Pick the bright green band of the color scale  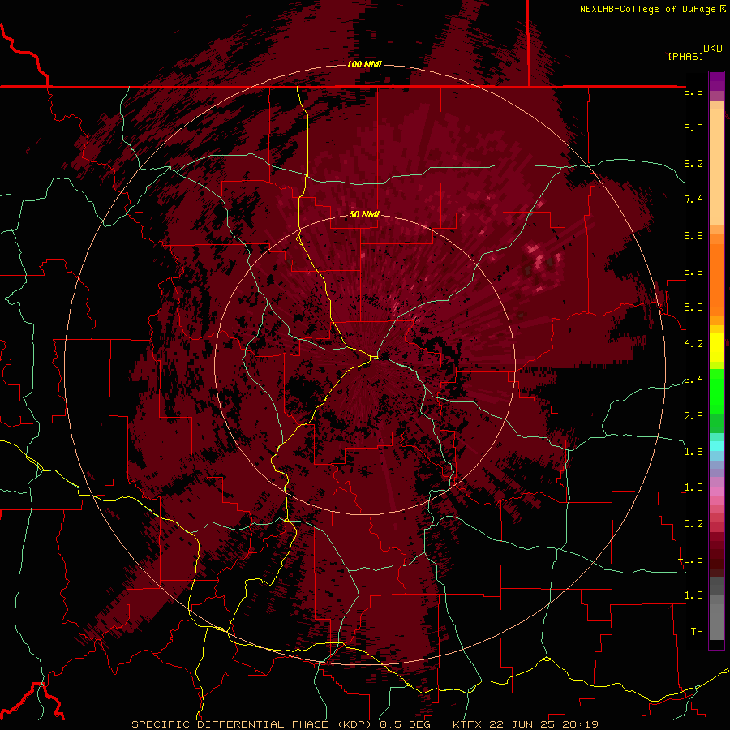point(716,391)
